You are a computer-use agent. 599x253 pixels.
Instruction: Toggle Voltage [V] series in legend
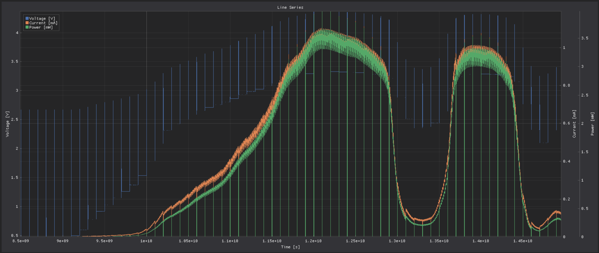[x=42, y=18]
